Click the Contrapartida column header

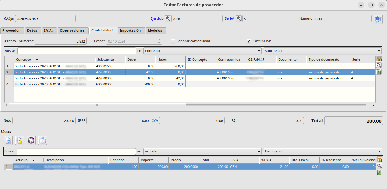(x=231, y=59)
